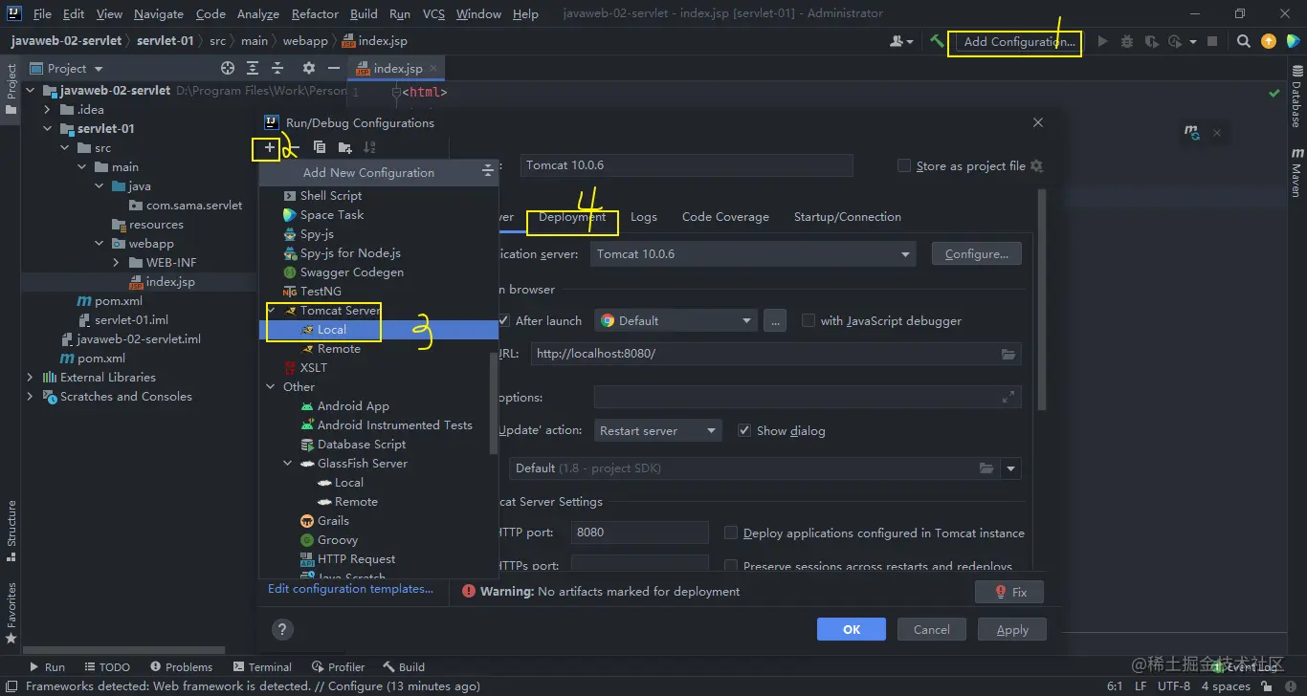Click expand icon in VM options field
The width and height of the screenshot is (1307, 696).
point(1008,397)
